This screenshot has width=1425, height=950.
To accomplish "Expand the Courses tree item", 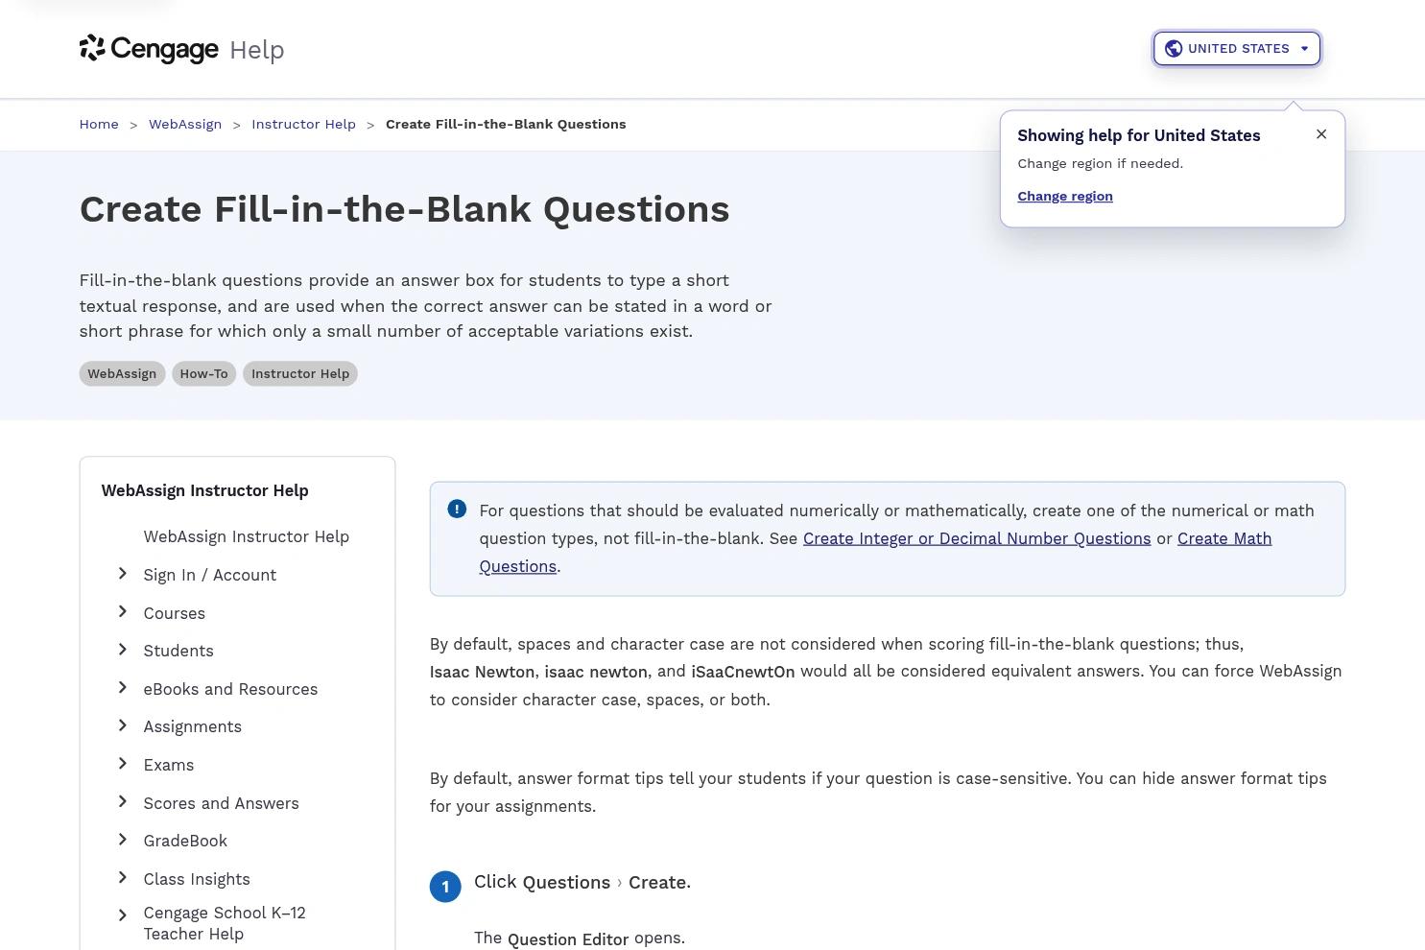I will coord(123,612).
